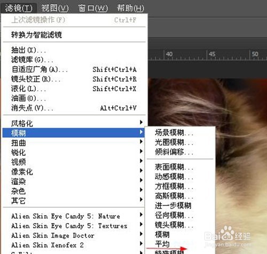Viewport: 267px width, 254px height.
Task: Open the 帮助(H) menu
Action: (130, 8)
